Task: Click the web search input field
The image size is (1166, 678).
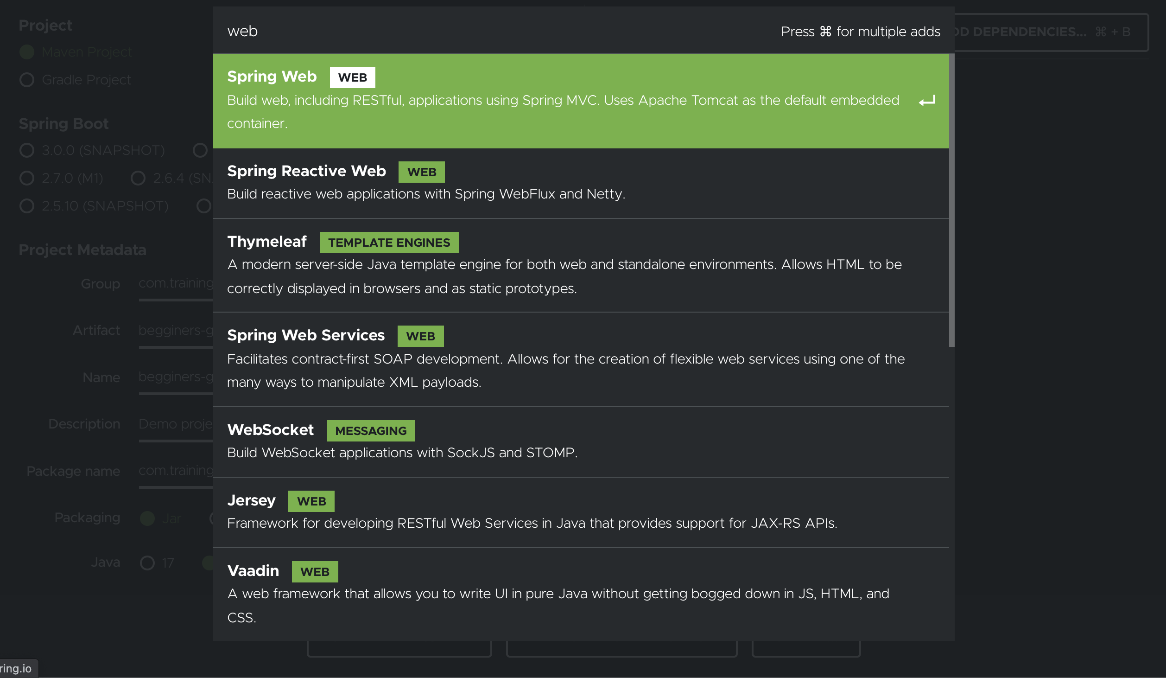Action: pyautogui.click(x=491, y=31)
